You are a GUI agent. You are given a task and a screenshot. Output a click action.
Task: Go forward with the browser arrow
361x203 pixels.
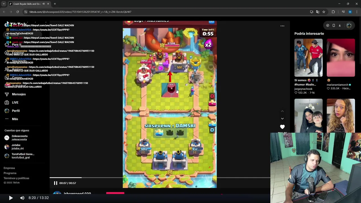point(11,12)
